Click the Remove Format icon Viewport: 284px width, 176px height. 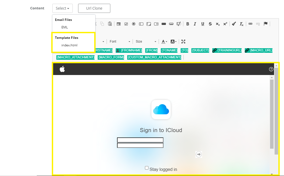coord(241,24)
